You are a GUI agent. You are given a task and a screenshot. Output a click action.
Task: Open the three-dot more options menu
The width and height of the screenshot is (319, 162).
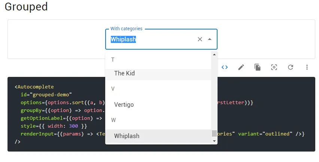(307, 67)
